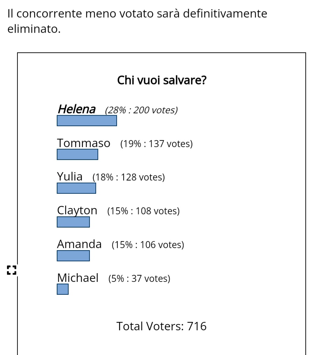Click Yulia's blue vote bar

coord(77,188)
